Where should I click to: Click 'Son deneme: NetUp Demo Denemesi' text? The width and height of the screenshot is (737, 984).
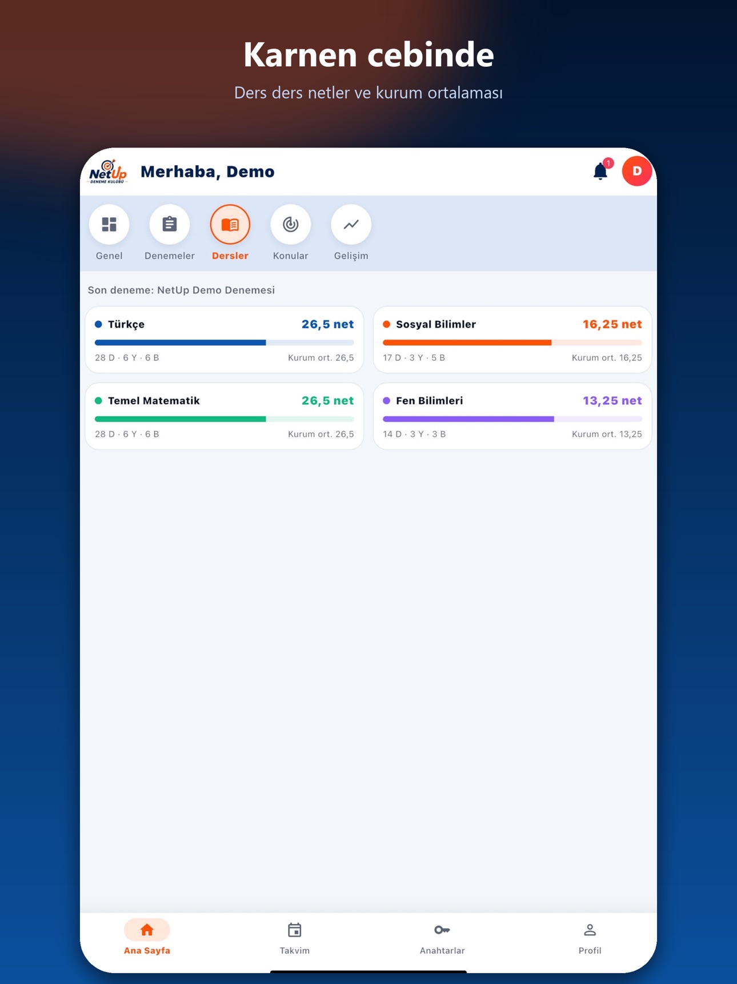tap(181, 290)
